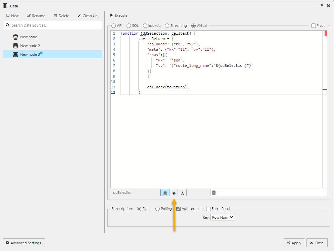Click the ddSelection data source input field

click(269, 193)
